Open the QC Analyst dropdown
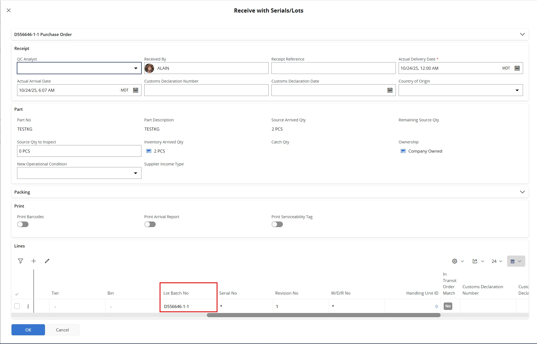537x344 pixels. tap(136, 68)
